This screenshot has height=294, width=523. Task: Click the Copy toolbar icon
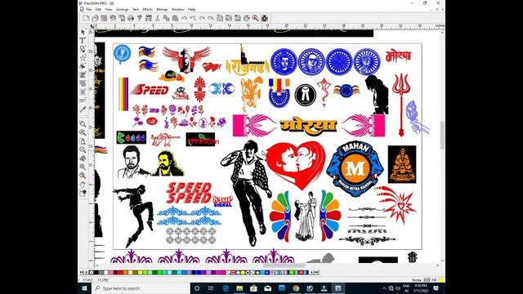tap(166, 18)
